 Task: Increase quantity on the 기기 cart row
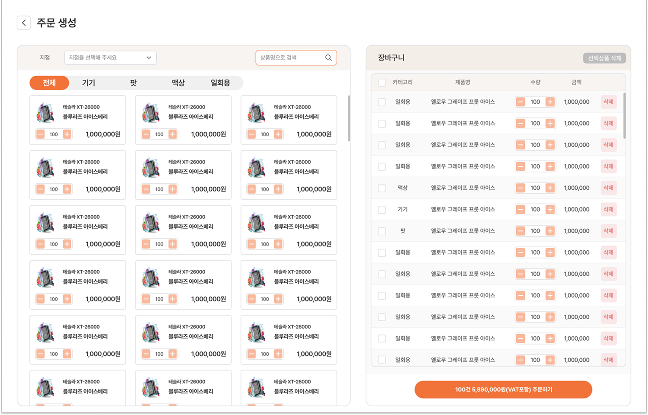[x=550, y=210]
